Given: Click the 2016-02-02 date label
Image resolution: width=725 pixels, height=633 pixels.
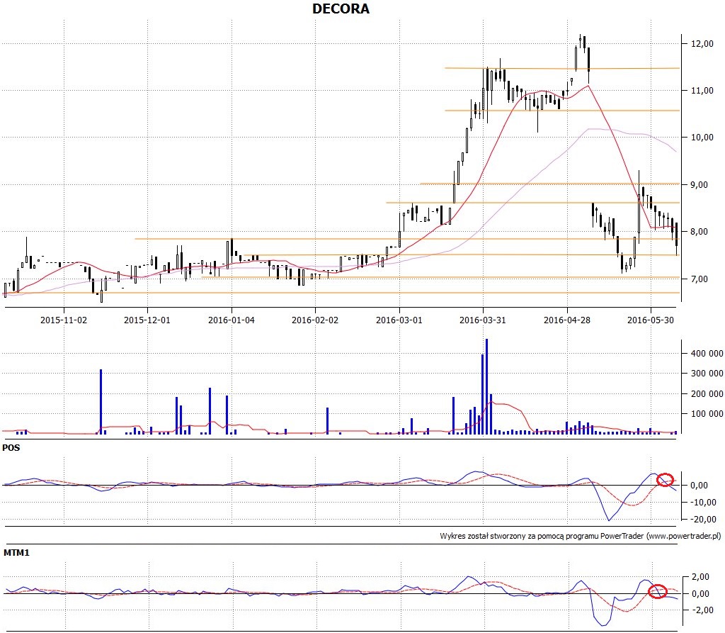Looking at the screenshot, I should (315, 320).
